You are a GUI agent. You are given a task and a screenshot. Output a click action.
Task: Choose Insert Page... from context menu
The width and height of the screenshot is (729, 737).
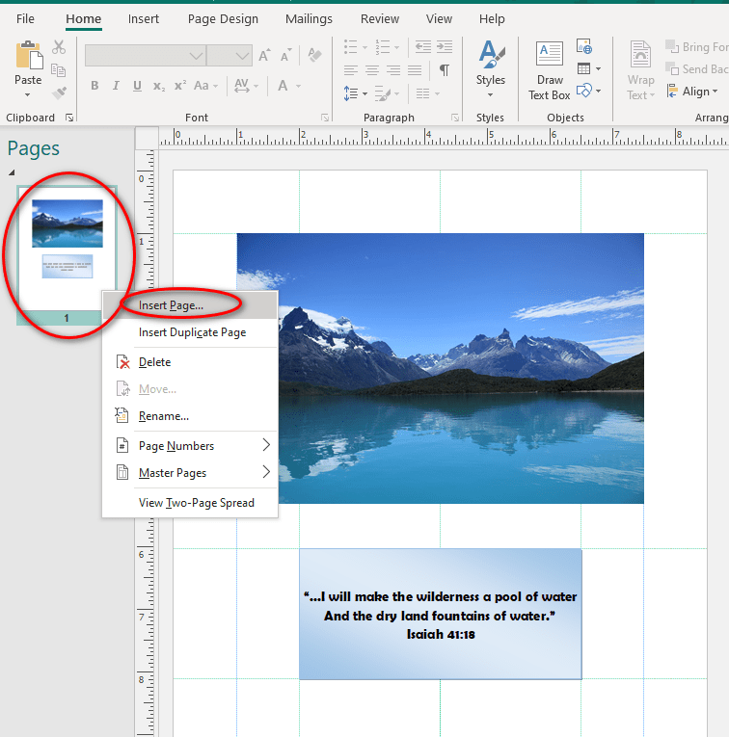(172, 304)
